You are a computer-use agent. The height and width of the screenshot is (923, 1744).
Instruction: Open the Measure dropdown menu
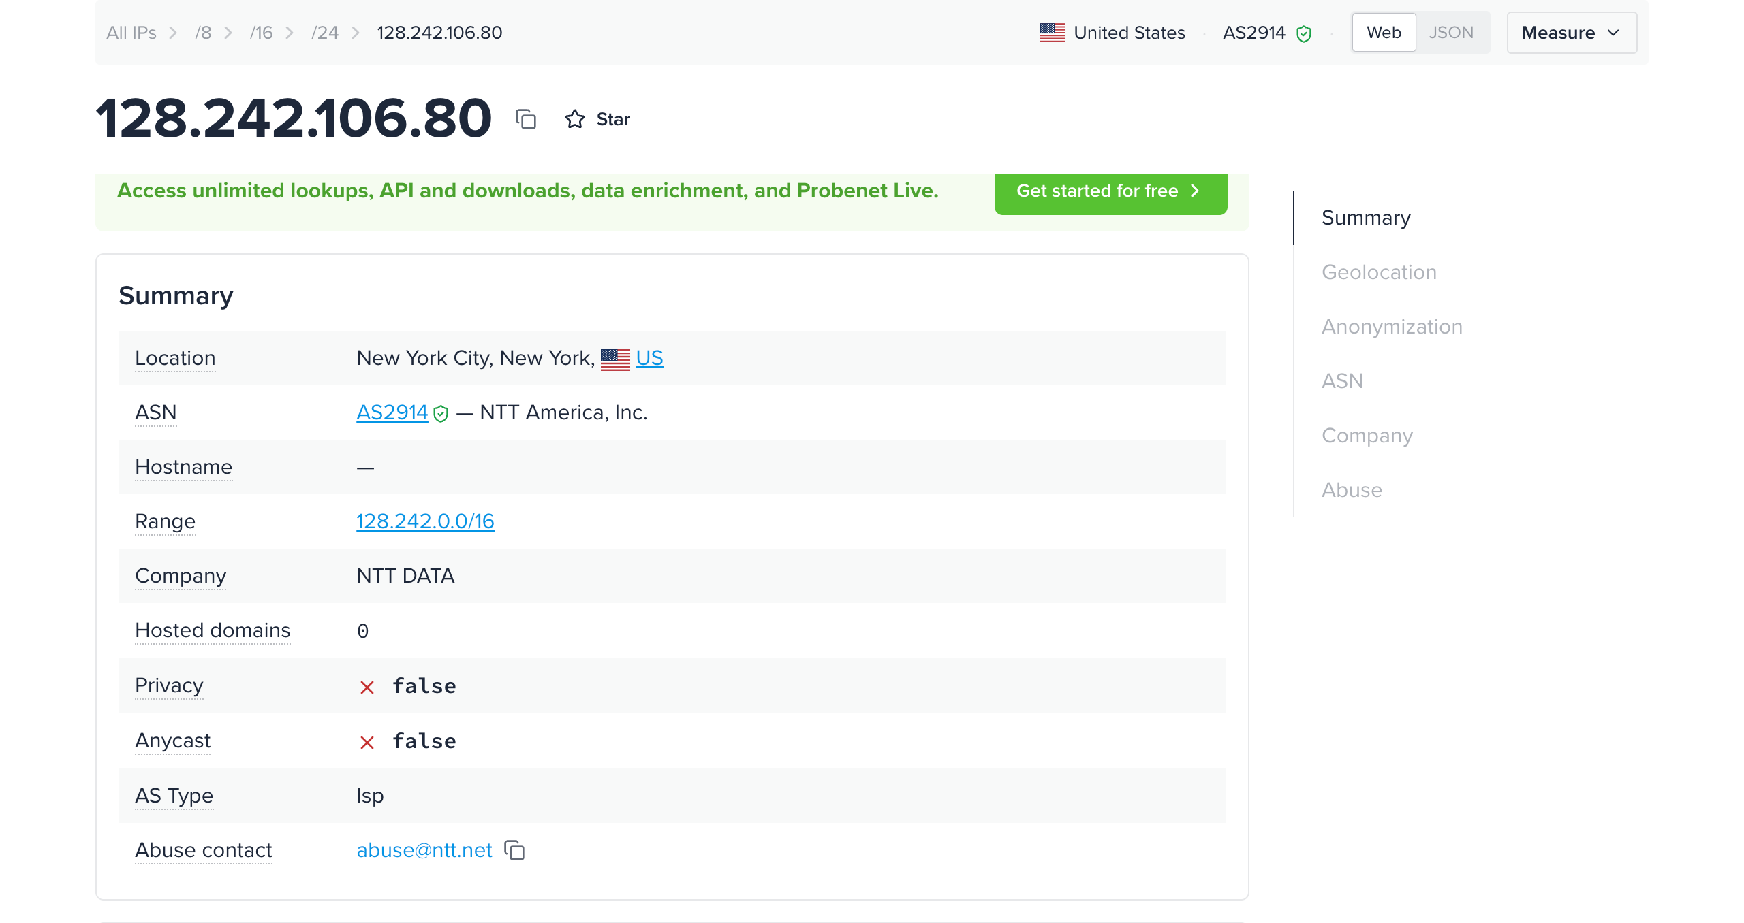pyautogui.click(x=1572, y=33)
